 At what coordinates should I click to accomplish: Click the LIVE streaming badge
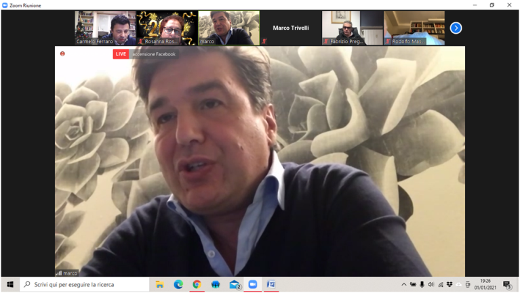tap(121, 54)
